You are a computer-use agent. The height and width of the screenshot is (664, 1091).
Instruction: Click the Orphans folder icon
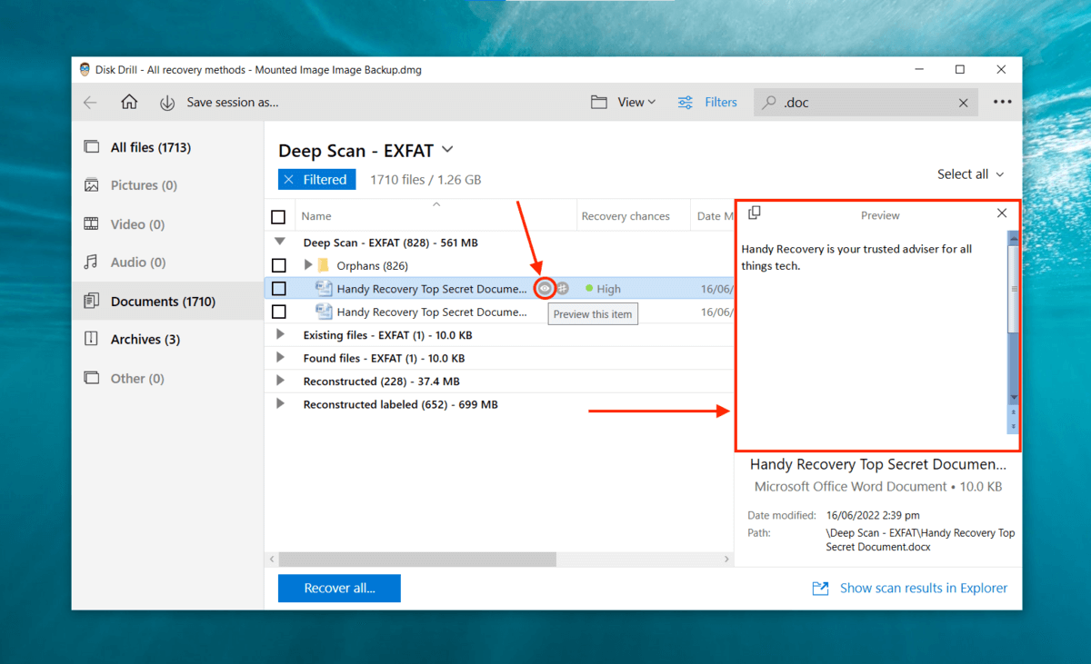pyautogui.click(x=323, y=265)
